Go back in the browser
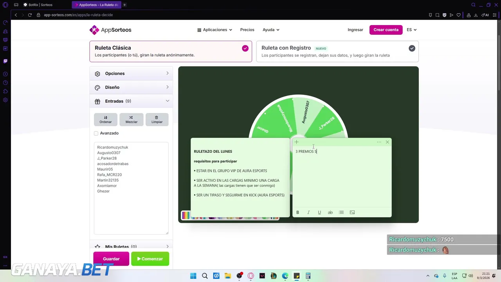501x282 pixels. (16, 15)
